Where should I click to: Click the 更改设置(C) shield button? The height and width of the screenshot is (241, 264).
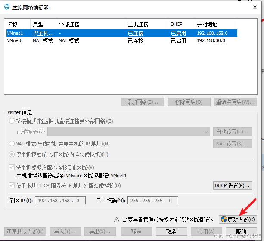[x=238, y=219]
